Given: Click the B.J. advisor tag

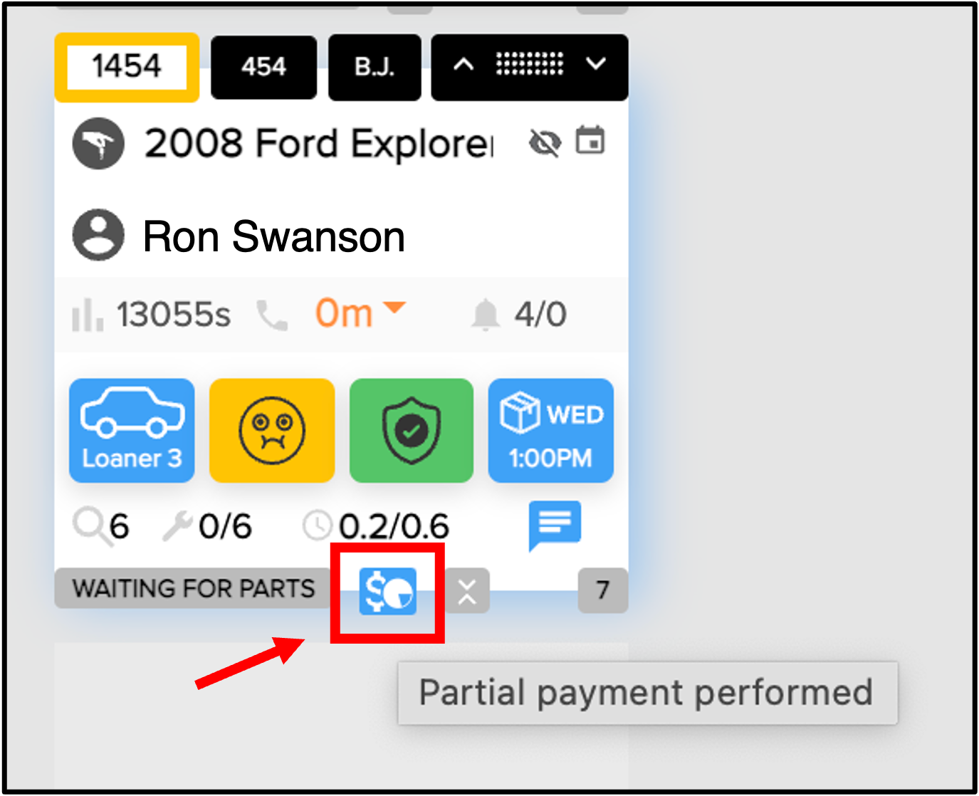Looking at the screenshot, I should click(x=375, y=67).
